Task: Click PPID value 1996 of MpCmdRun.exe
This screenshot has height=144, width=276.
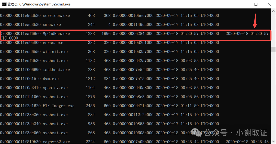Action: pyautogui.click(x=106, y=34)
